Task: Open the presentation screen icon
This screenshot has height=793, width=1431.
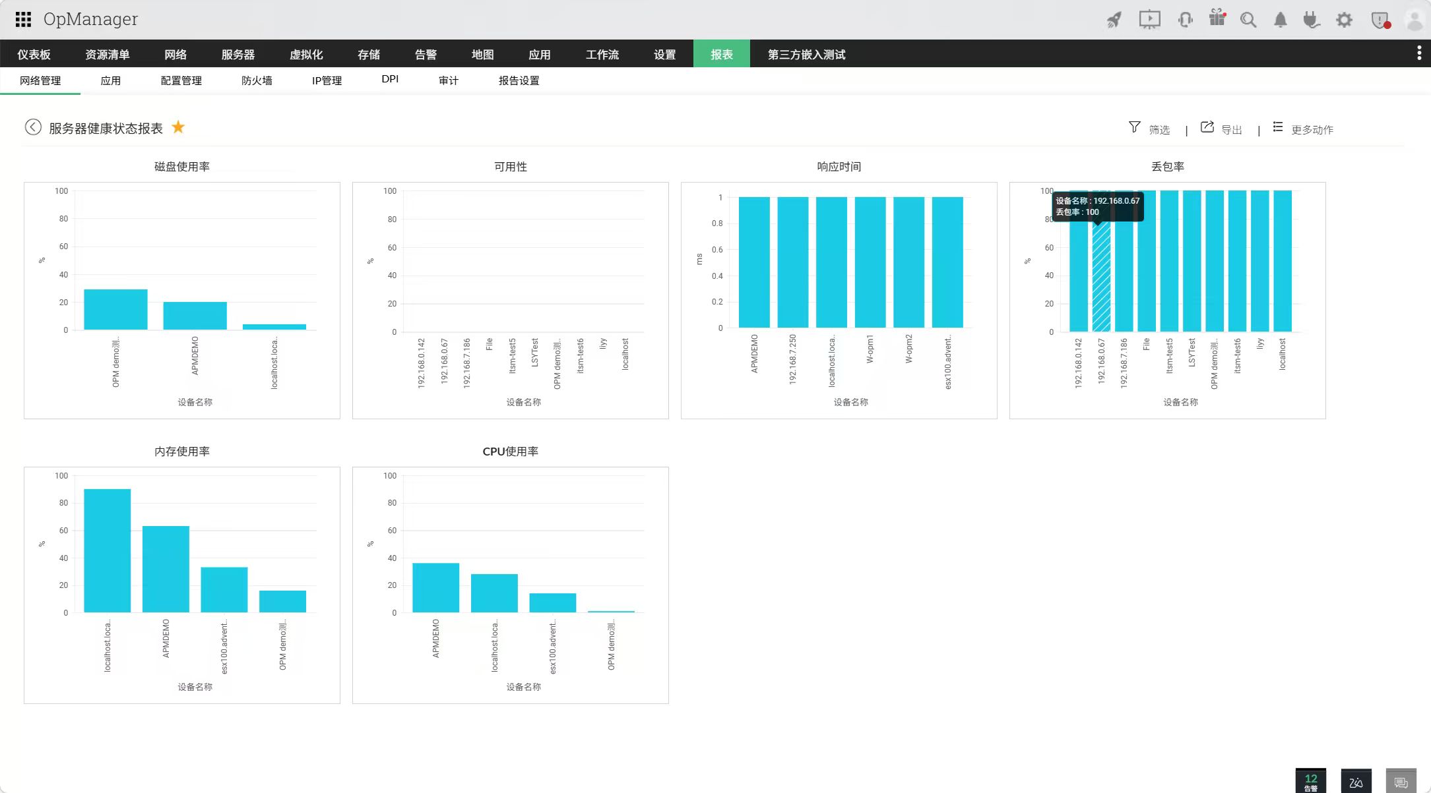Action: pos(1149,20)
